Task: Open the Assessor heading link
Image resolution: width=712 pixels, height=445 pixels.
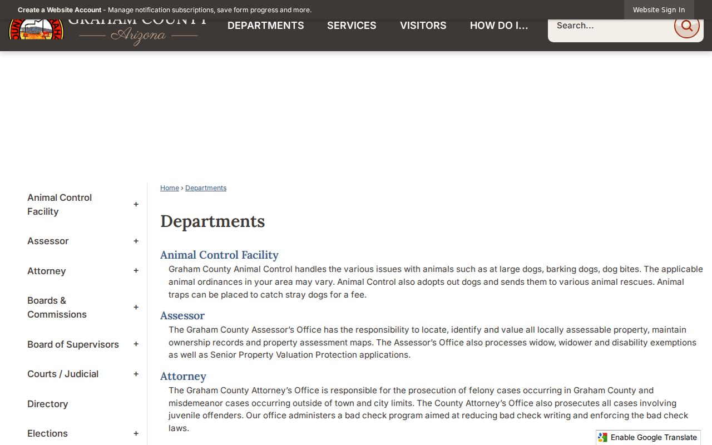Action: tap(182, 315)
